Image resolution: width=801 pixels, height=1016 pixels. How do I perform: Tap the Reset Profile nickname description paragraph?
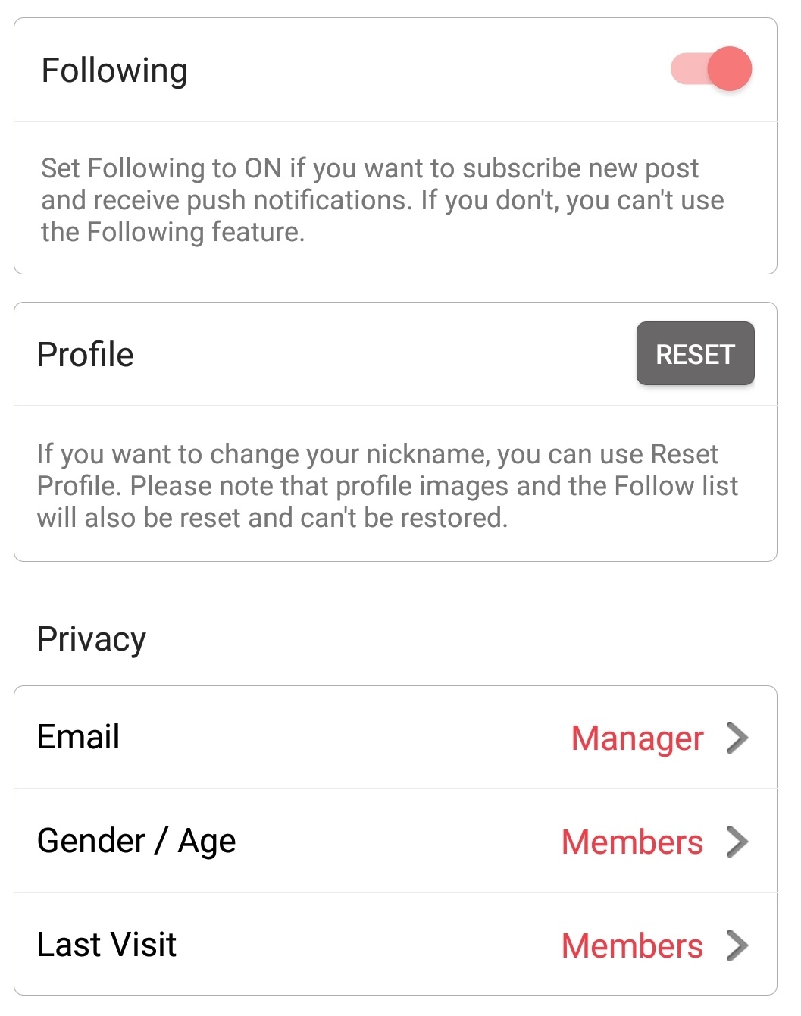pos(387,486)
